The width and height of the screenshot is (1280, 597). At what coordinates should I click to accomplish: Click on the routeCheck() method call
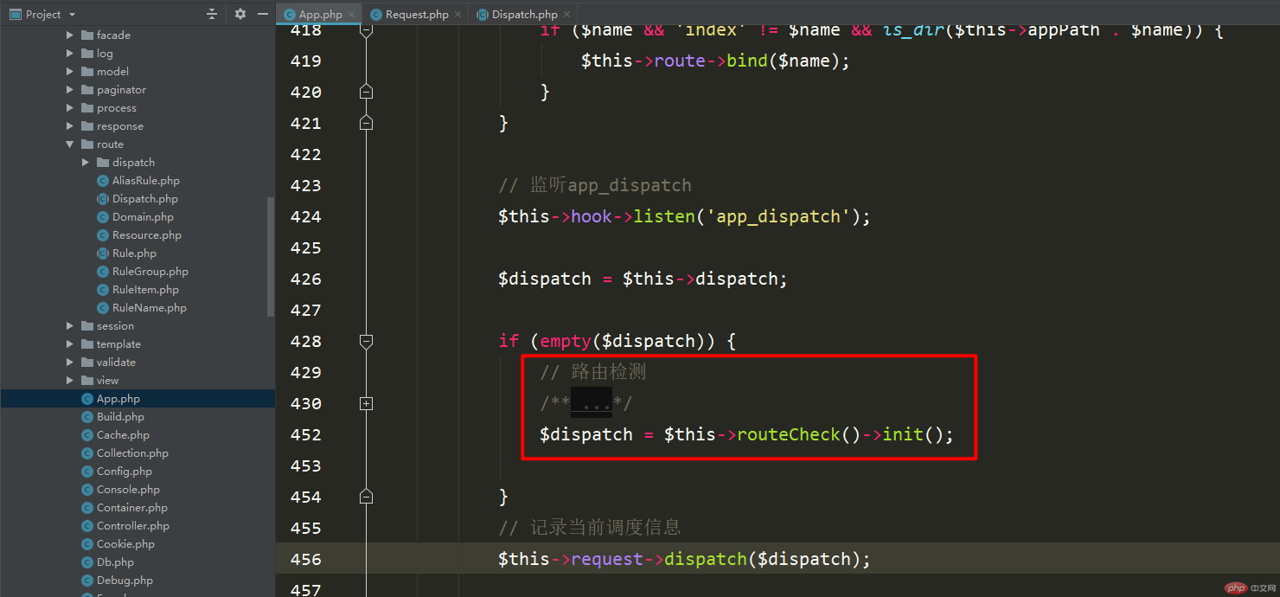[798, 434]
